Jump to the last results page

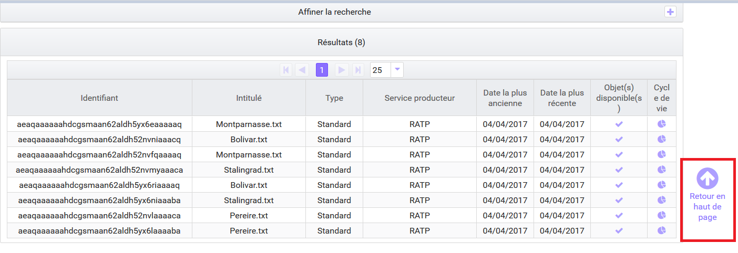[x=357, y=70]
